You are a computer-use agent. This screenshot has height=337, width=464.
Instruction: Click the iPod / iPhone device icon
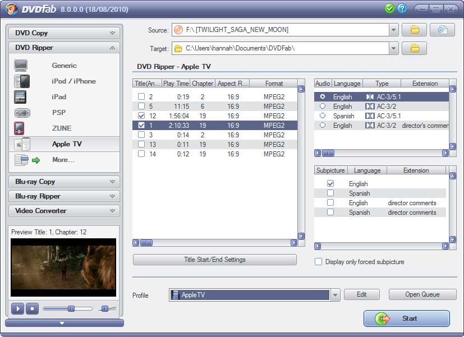[x=22, y=81]
